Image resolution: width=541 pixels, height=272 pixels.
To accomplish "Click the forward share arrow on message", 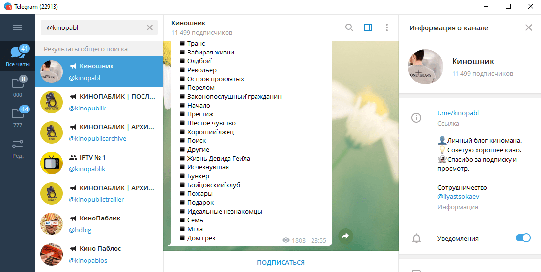I will click(x=345, y=236).
